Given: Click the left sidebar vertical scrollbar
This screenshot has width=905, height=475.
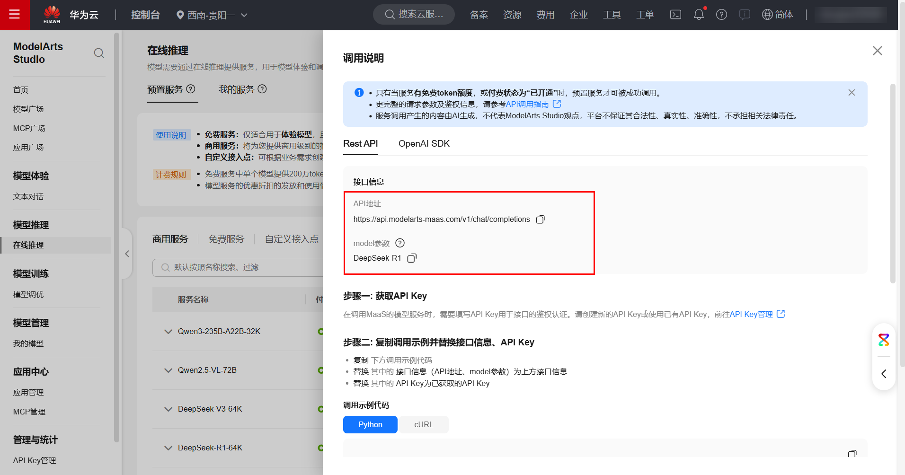Looking at the screenshot, I should pos(116,237).
